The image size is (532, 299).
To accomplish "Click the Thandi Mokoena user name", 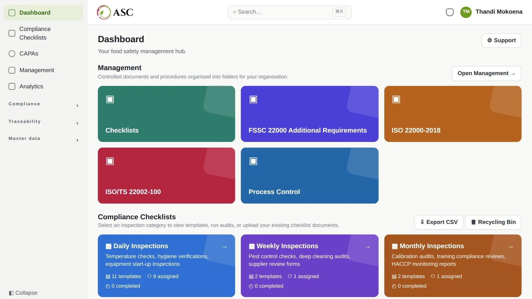I will point(499,12).
